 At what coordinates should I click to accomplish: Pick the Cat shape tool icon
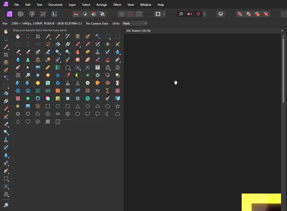tap(58, 121)
